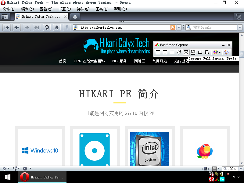Open the 饰件(G) menu
Image resolution: width=244 pixels, height=183 pixels.
tap(83, 9)
